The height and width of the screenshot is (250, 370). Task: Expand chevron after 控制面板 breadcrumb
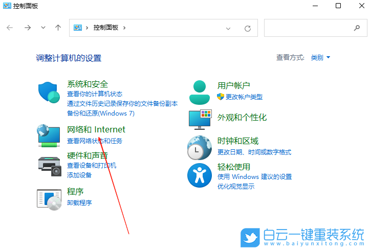pos(124,28)
